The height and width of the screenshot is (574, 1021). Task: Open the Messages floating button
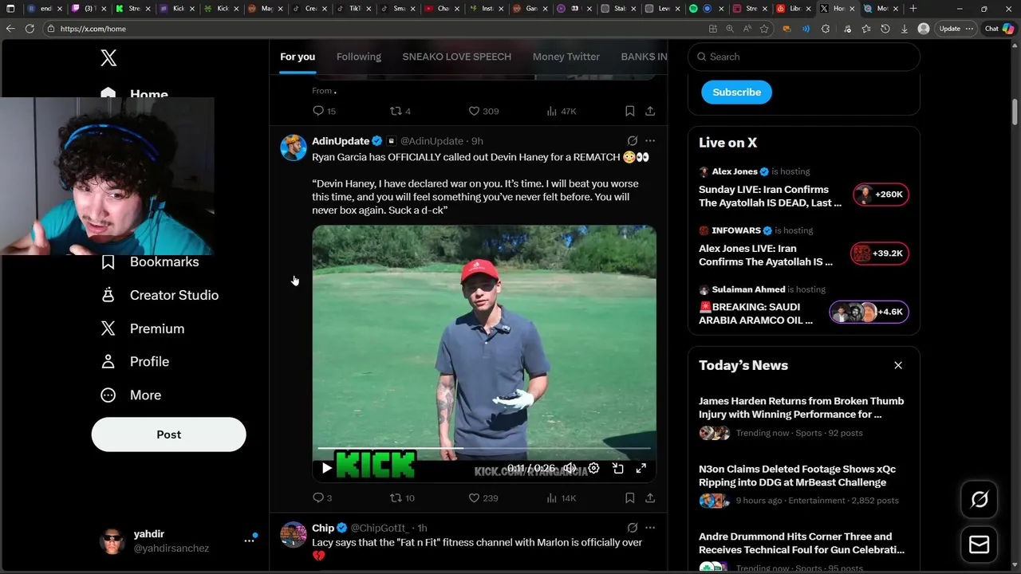click(979, 545)
